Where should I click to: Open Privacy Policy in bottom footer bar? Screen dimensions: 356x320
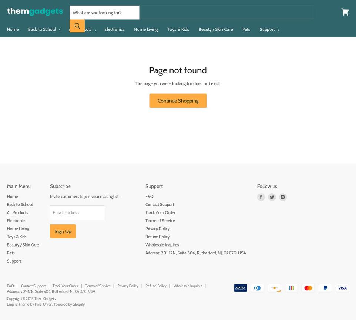pyautogui.click(x=128, y=286)
